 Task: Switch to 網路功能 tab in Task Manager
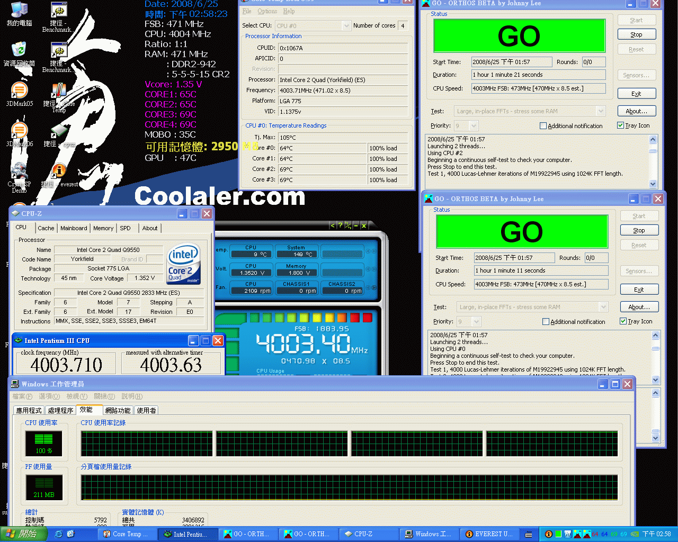118,410
